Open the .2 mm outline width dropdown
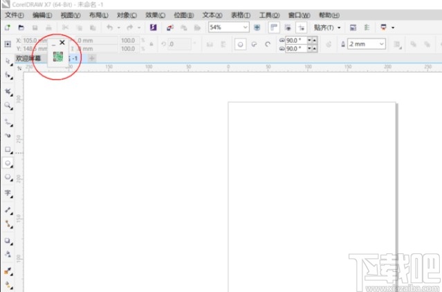Viewport: 442px width, 292px height. [x=381, y=44]
